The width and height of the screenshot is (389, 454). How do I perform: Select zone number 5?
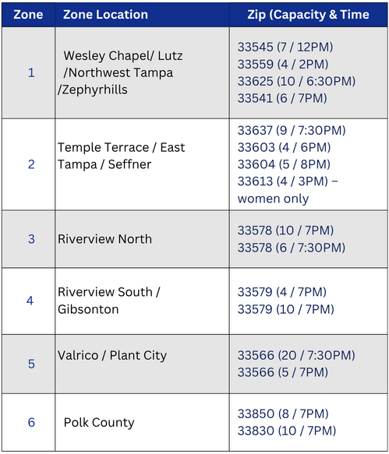tap(31, 364)
